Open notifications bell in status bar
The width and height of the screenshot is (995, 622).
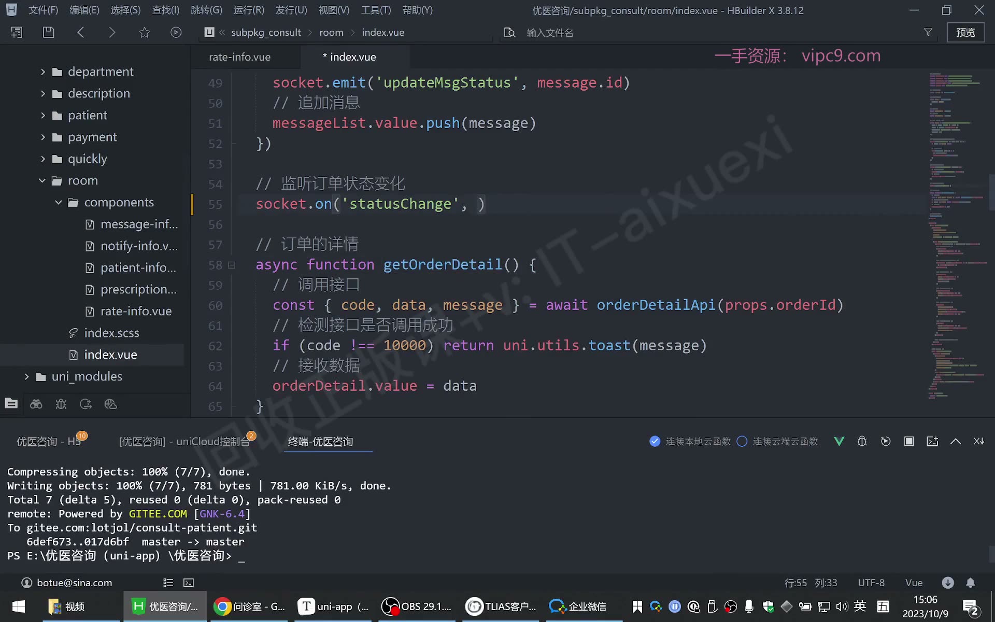[x=971, y=583]
